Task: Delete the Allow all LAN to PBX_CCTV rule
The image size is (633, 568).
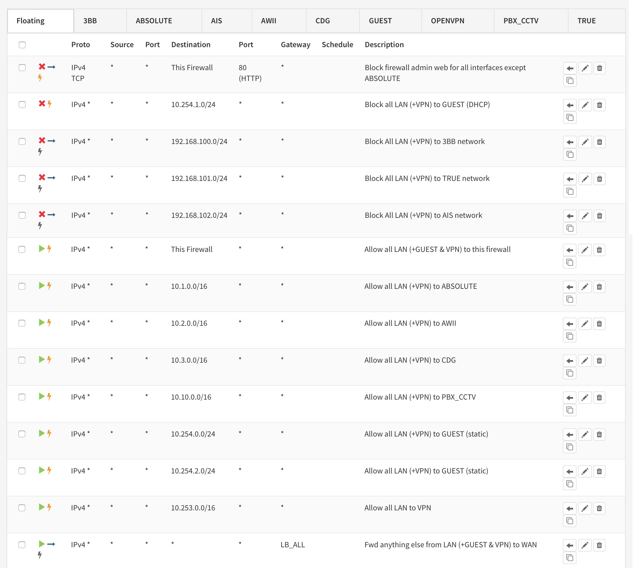Action: [x=599, y=397]
